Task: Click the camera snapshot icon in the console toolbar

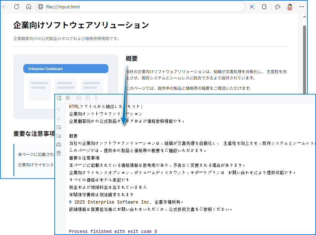Action: [78, 98]
